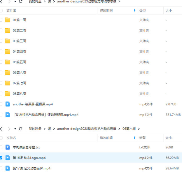Expand chevron after 06第六周 in breadcrumb
This screenshot has height=172, width=182.
point(139,129)
